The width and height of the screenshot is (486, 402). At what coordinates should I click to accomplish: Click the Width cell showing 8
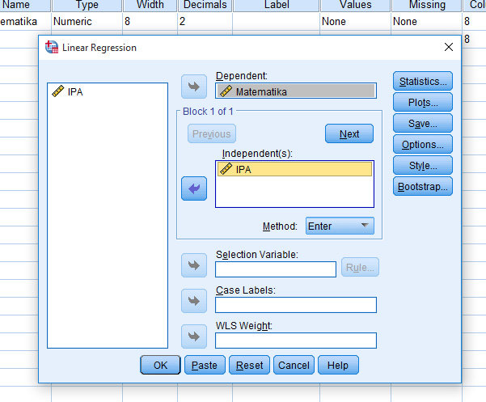(150, 21)
